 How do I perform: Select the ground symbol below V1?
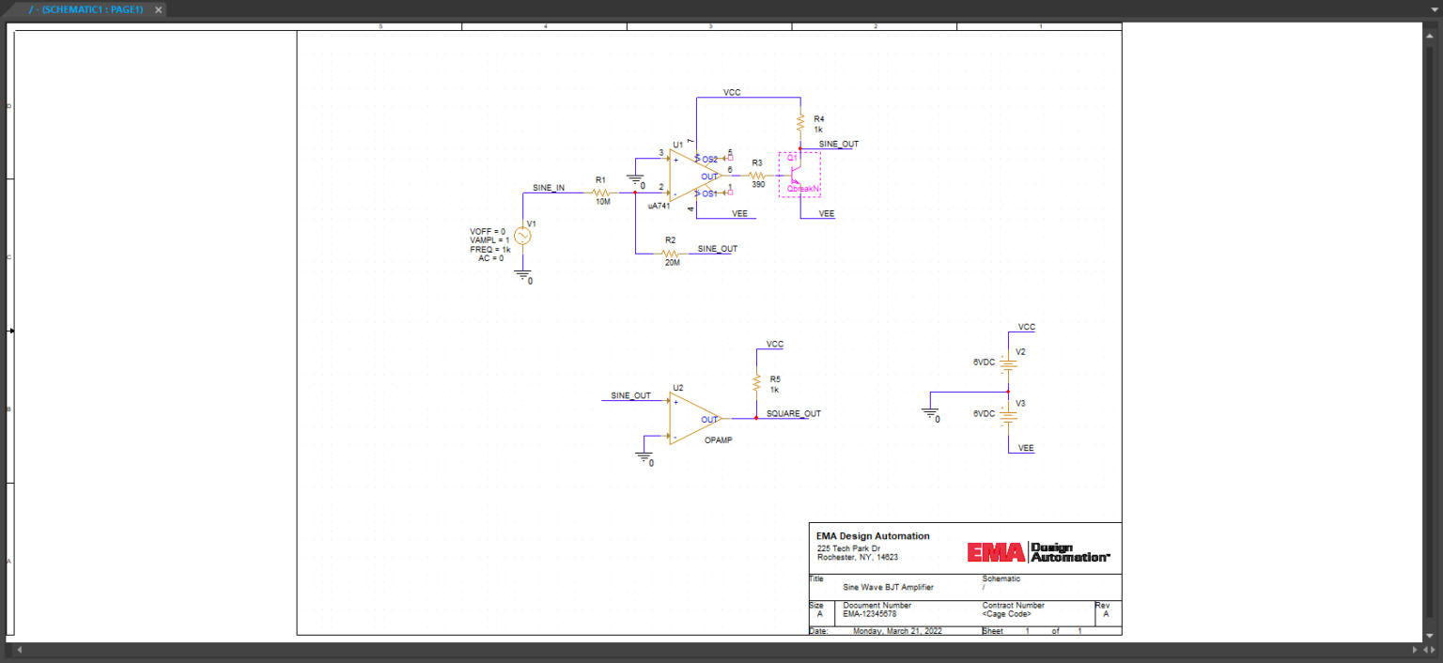pos(522,274)
